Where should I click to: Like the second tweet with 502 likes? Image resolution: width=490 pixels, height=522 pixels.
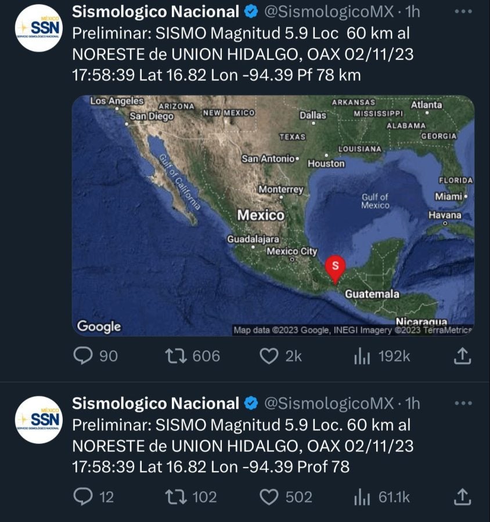[x=268, y=496]
